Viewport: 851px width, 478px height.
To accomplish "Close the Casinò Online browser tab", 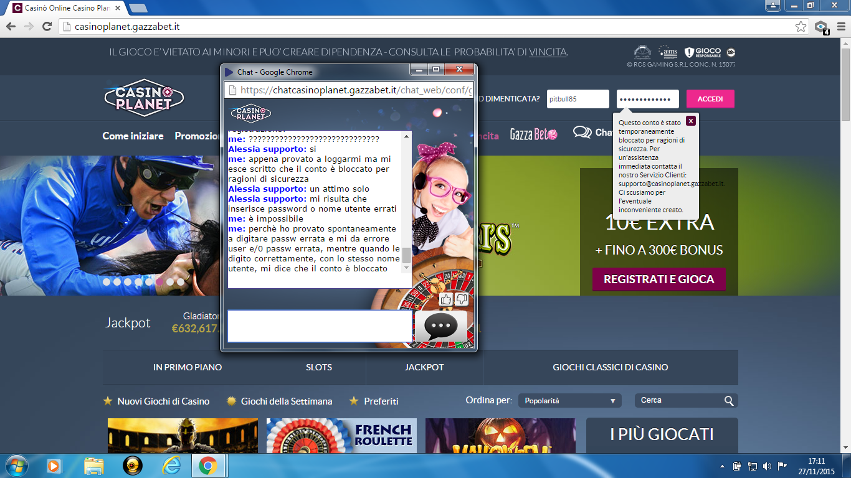I will (118, 8).
